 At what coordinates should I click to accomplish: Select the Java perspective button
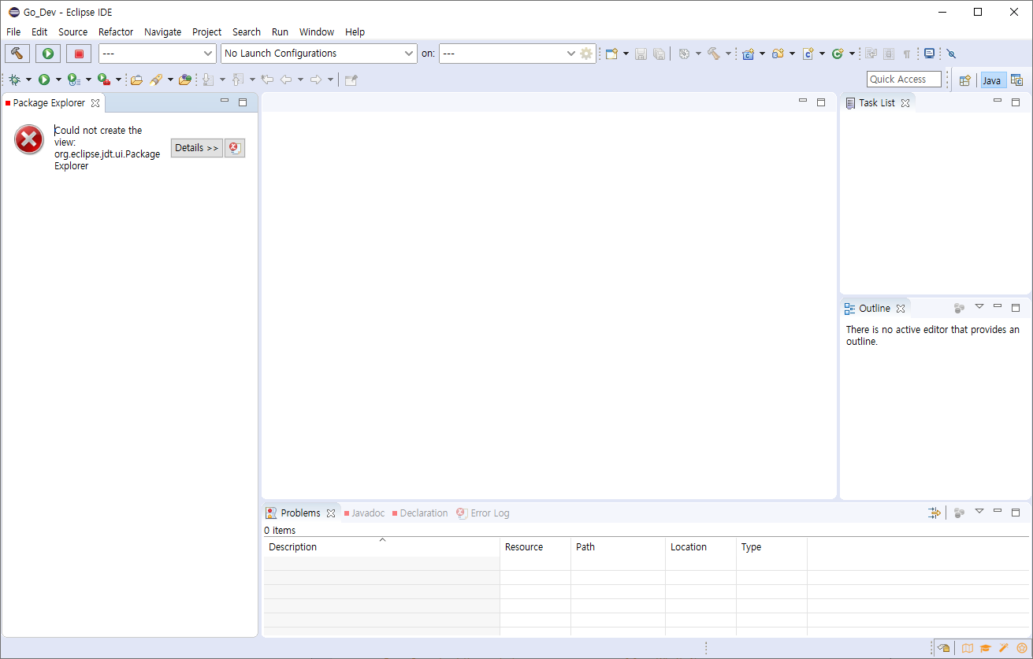(x=992, y=80)
